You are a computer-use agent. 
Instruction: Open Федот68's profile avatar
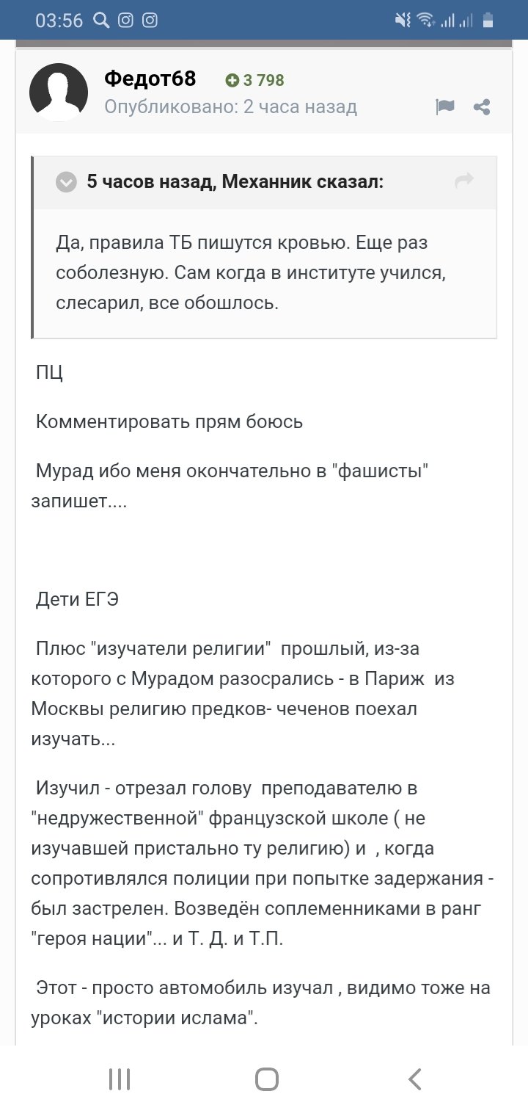tap(59, 93)
